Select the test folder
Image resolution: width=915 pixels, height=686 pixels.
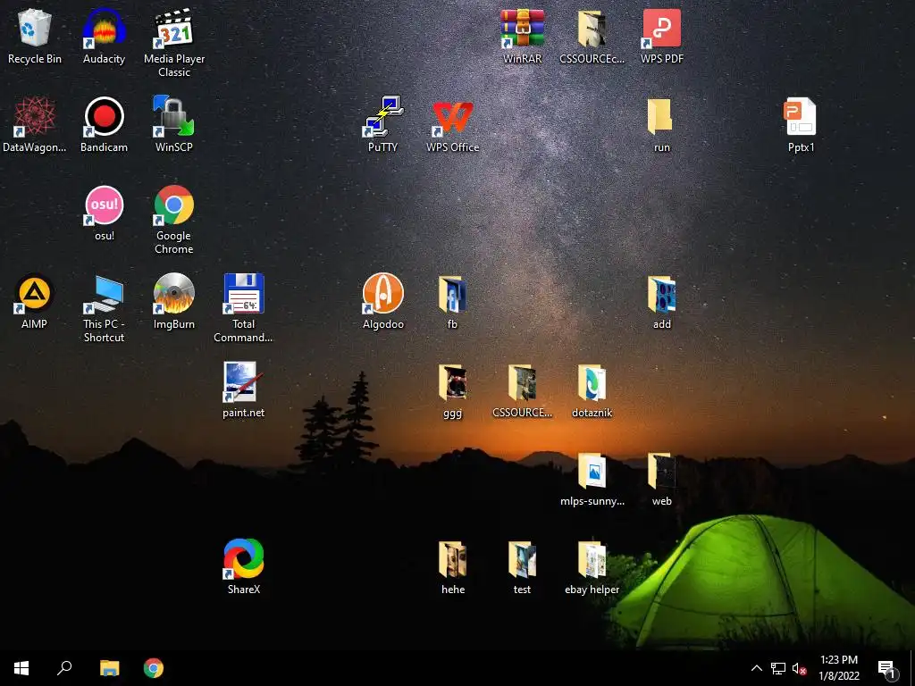(522, 566)
